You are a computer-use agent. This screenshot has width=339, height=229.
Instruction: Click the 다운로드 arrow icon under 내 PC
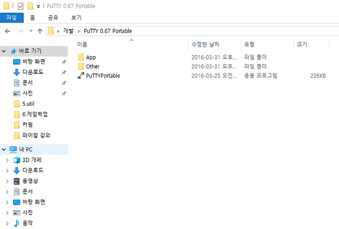coord(16,171)
